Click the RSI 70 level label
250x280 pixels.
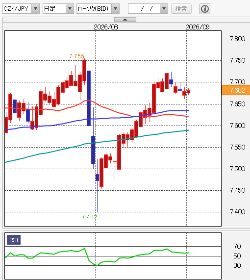[x=237, y=246]
